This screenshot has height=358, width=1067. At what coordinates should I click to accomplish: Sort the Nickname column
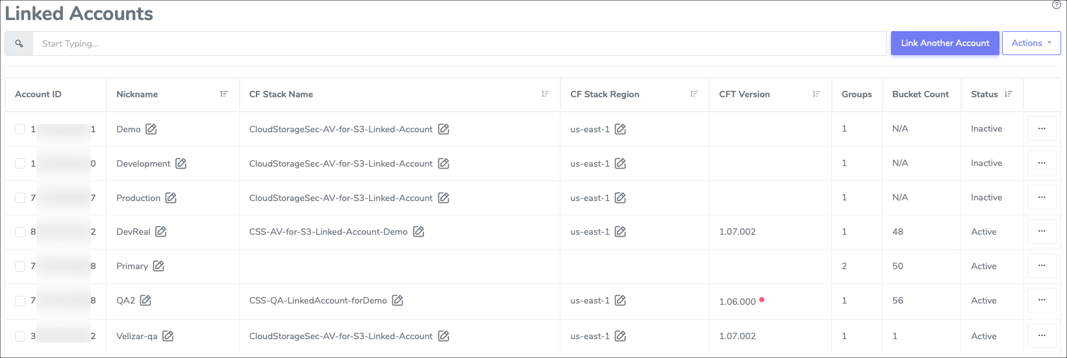224,94
